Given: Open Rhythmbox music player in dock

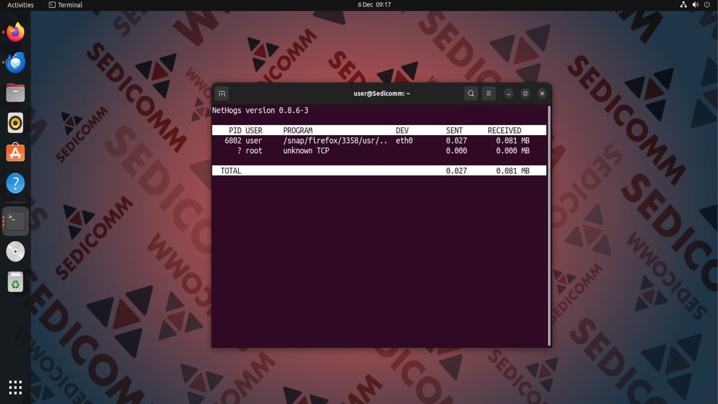Looking at the screenshot, I should (x=15, y=123).
